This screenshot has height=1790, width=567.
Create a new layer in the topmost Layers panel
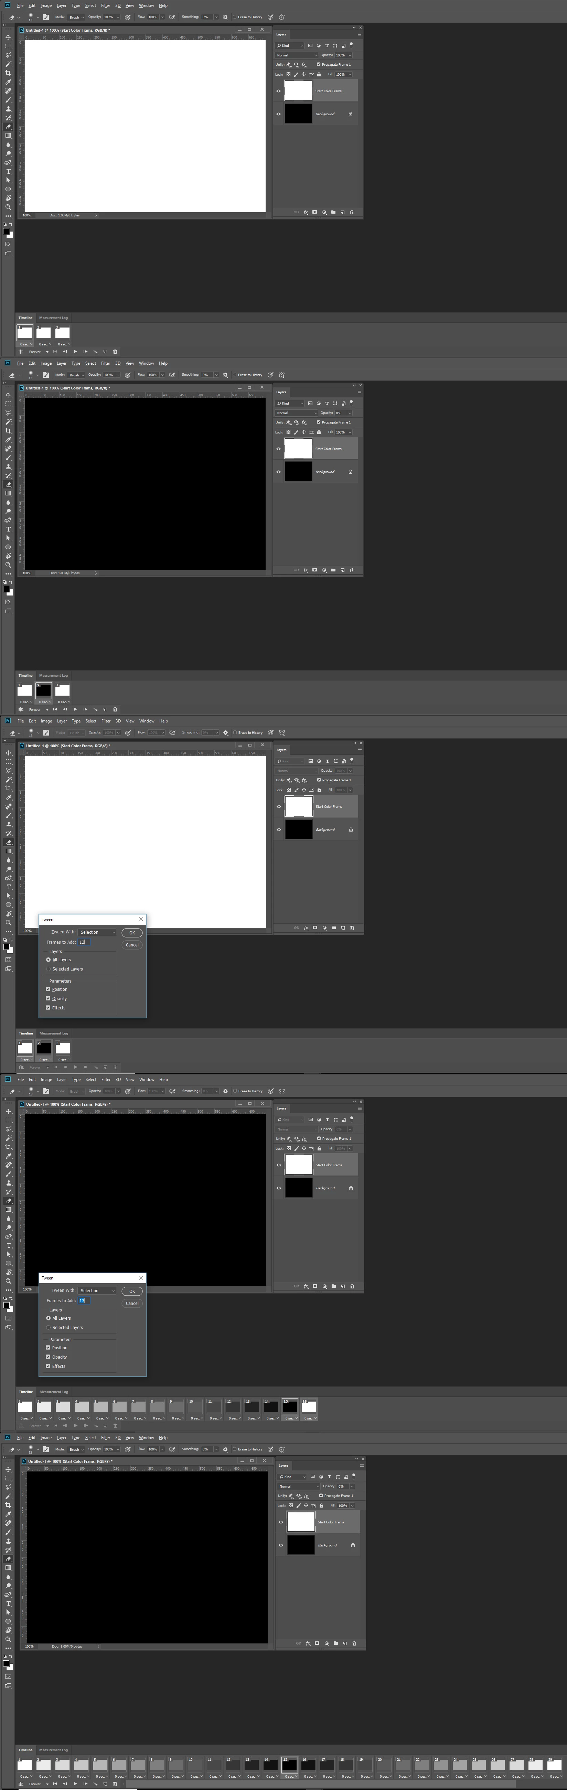pyautogui.click(x=342, y=212)
